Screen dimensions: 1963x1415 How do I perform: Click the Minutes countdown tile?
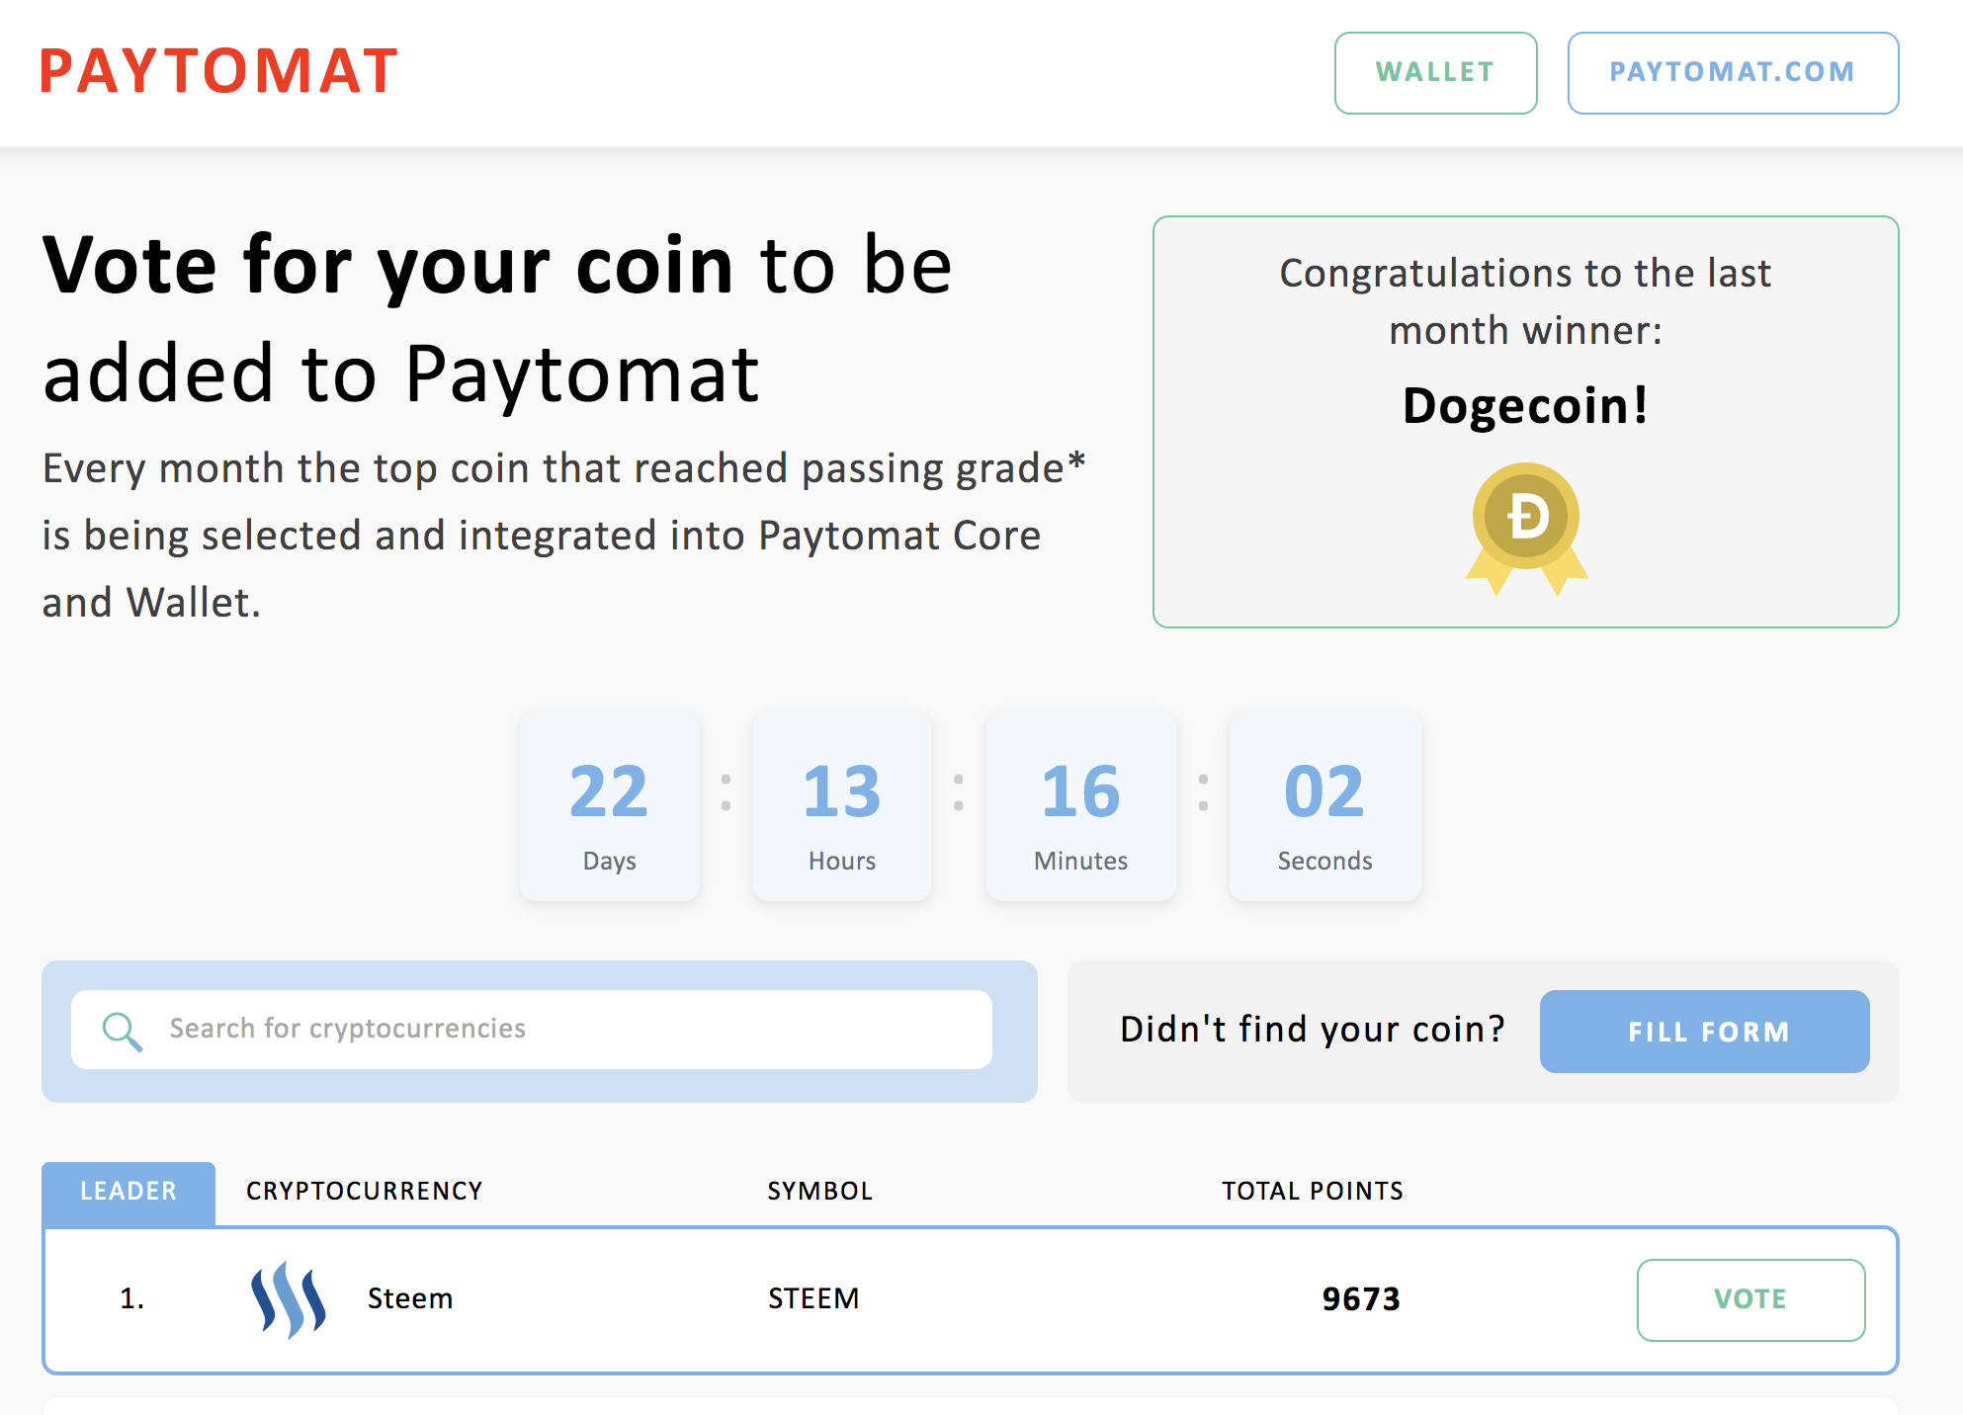(1081, 806)
